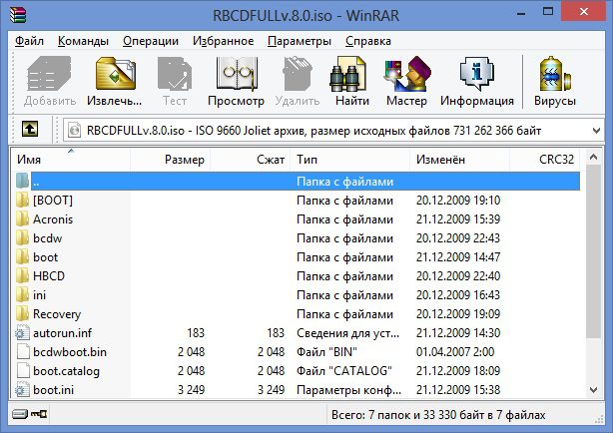Click the Извлечь (Extract) toolbar icon
Screen dimensions: 613x433
115,74
